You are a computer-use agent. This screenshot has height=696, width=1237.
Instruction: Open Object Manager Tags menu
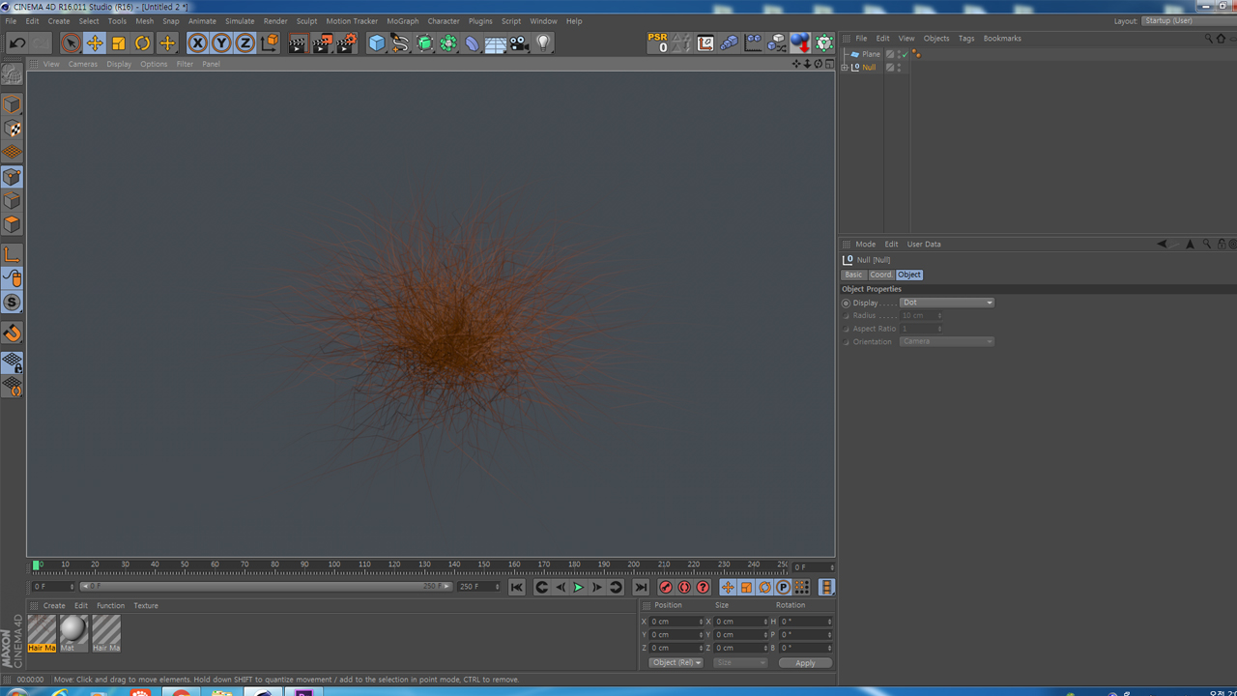[966, 39]
